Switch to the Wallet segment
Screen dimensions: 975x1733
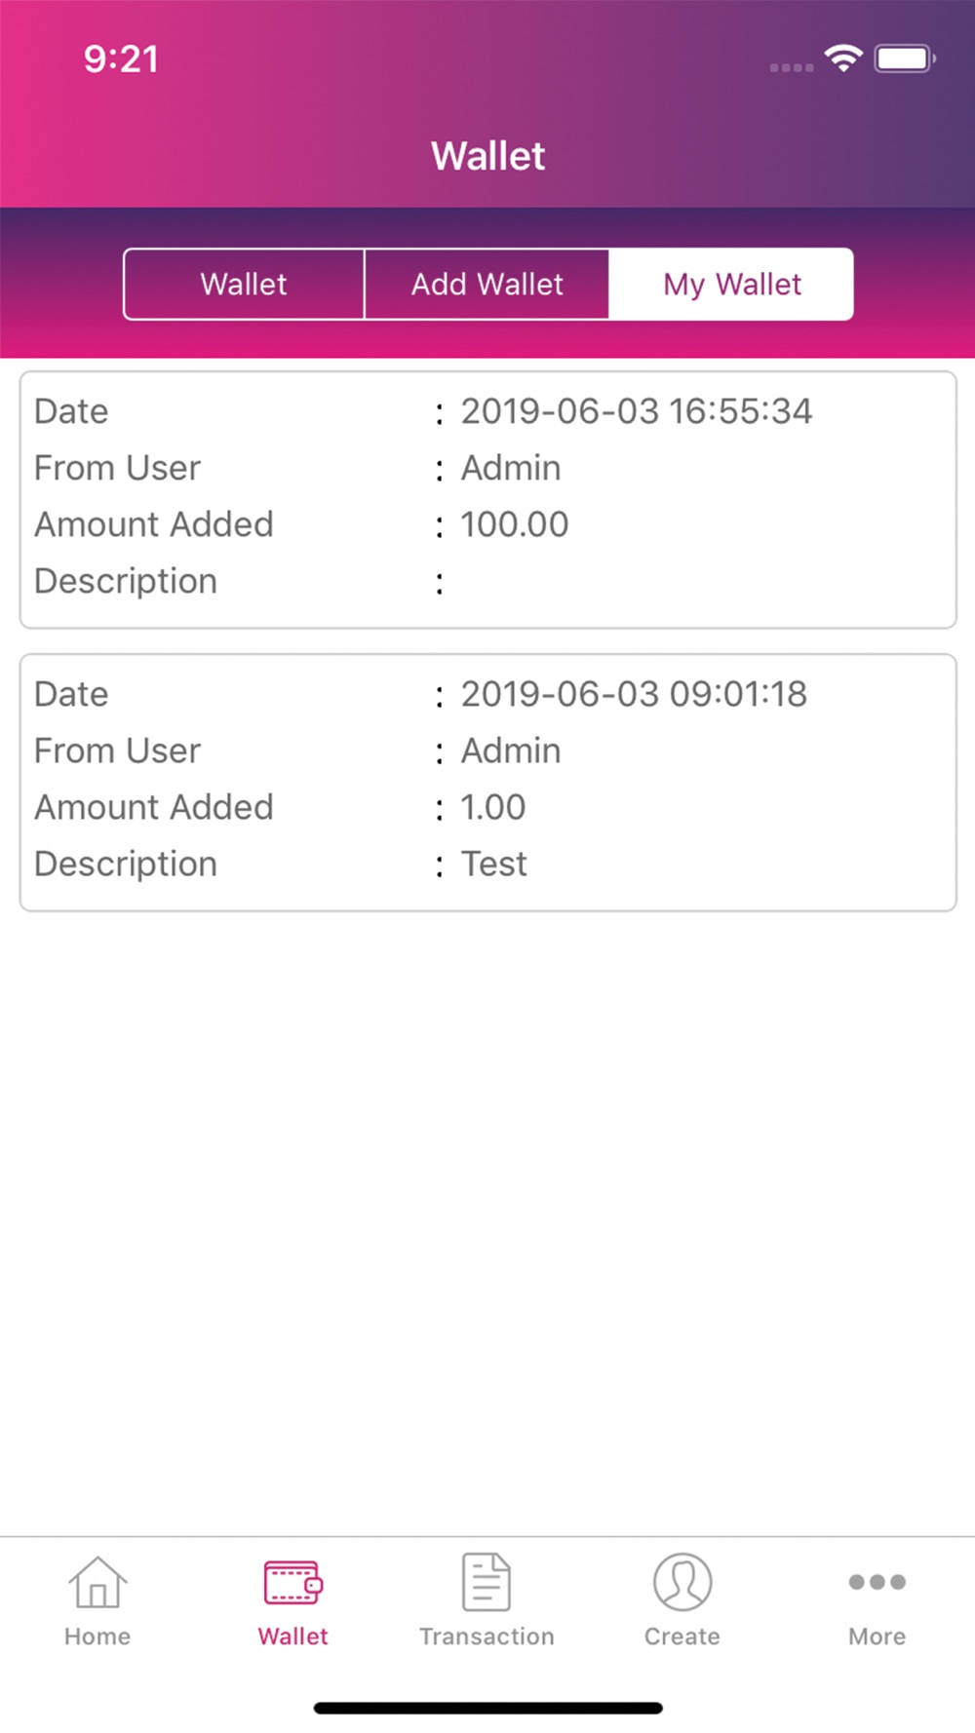click(244, 284)
